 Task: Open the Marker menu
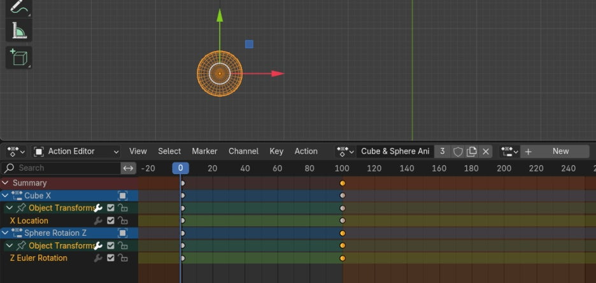(x=204, y=152)
